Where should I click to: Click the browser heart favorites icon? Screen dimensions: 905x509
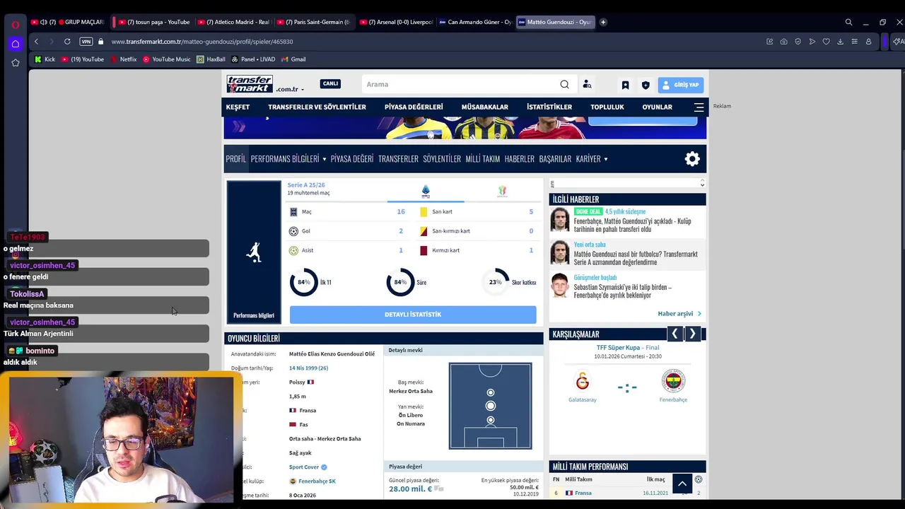point(826,42)
